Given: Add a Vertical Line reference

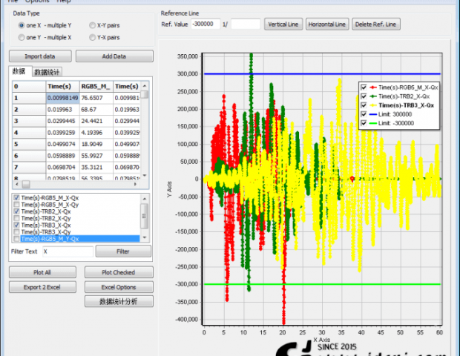Looking at the screenshot, I should [x=283, y=24].
